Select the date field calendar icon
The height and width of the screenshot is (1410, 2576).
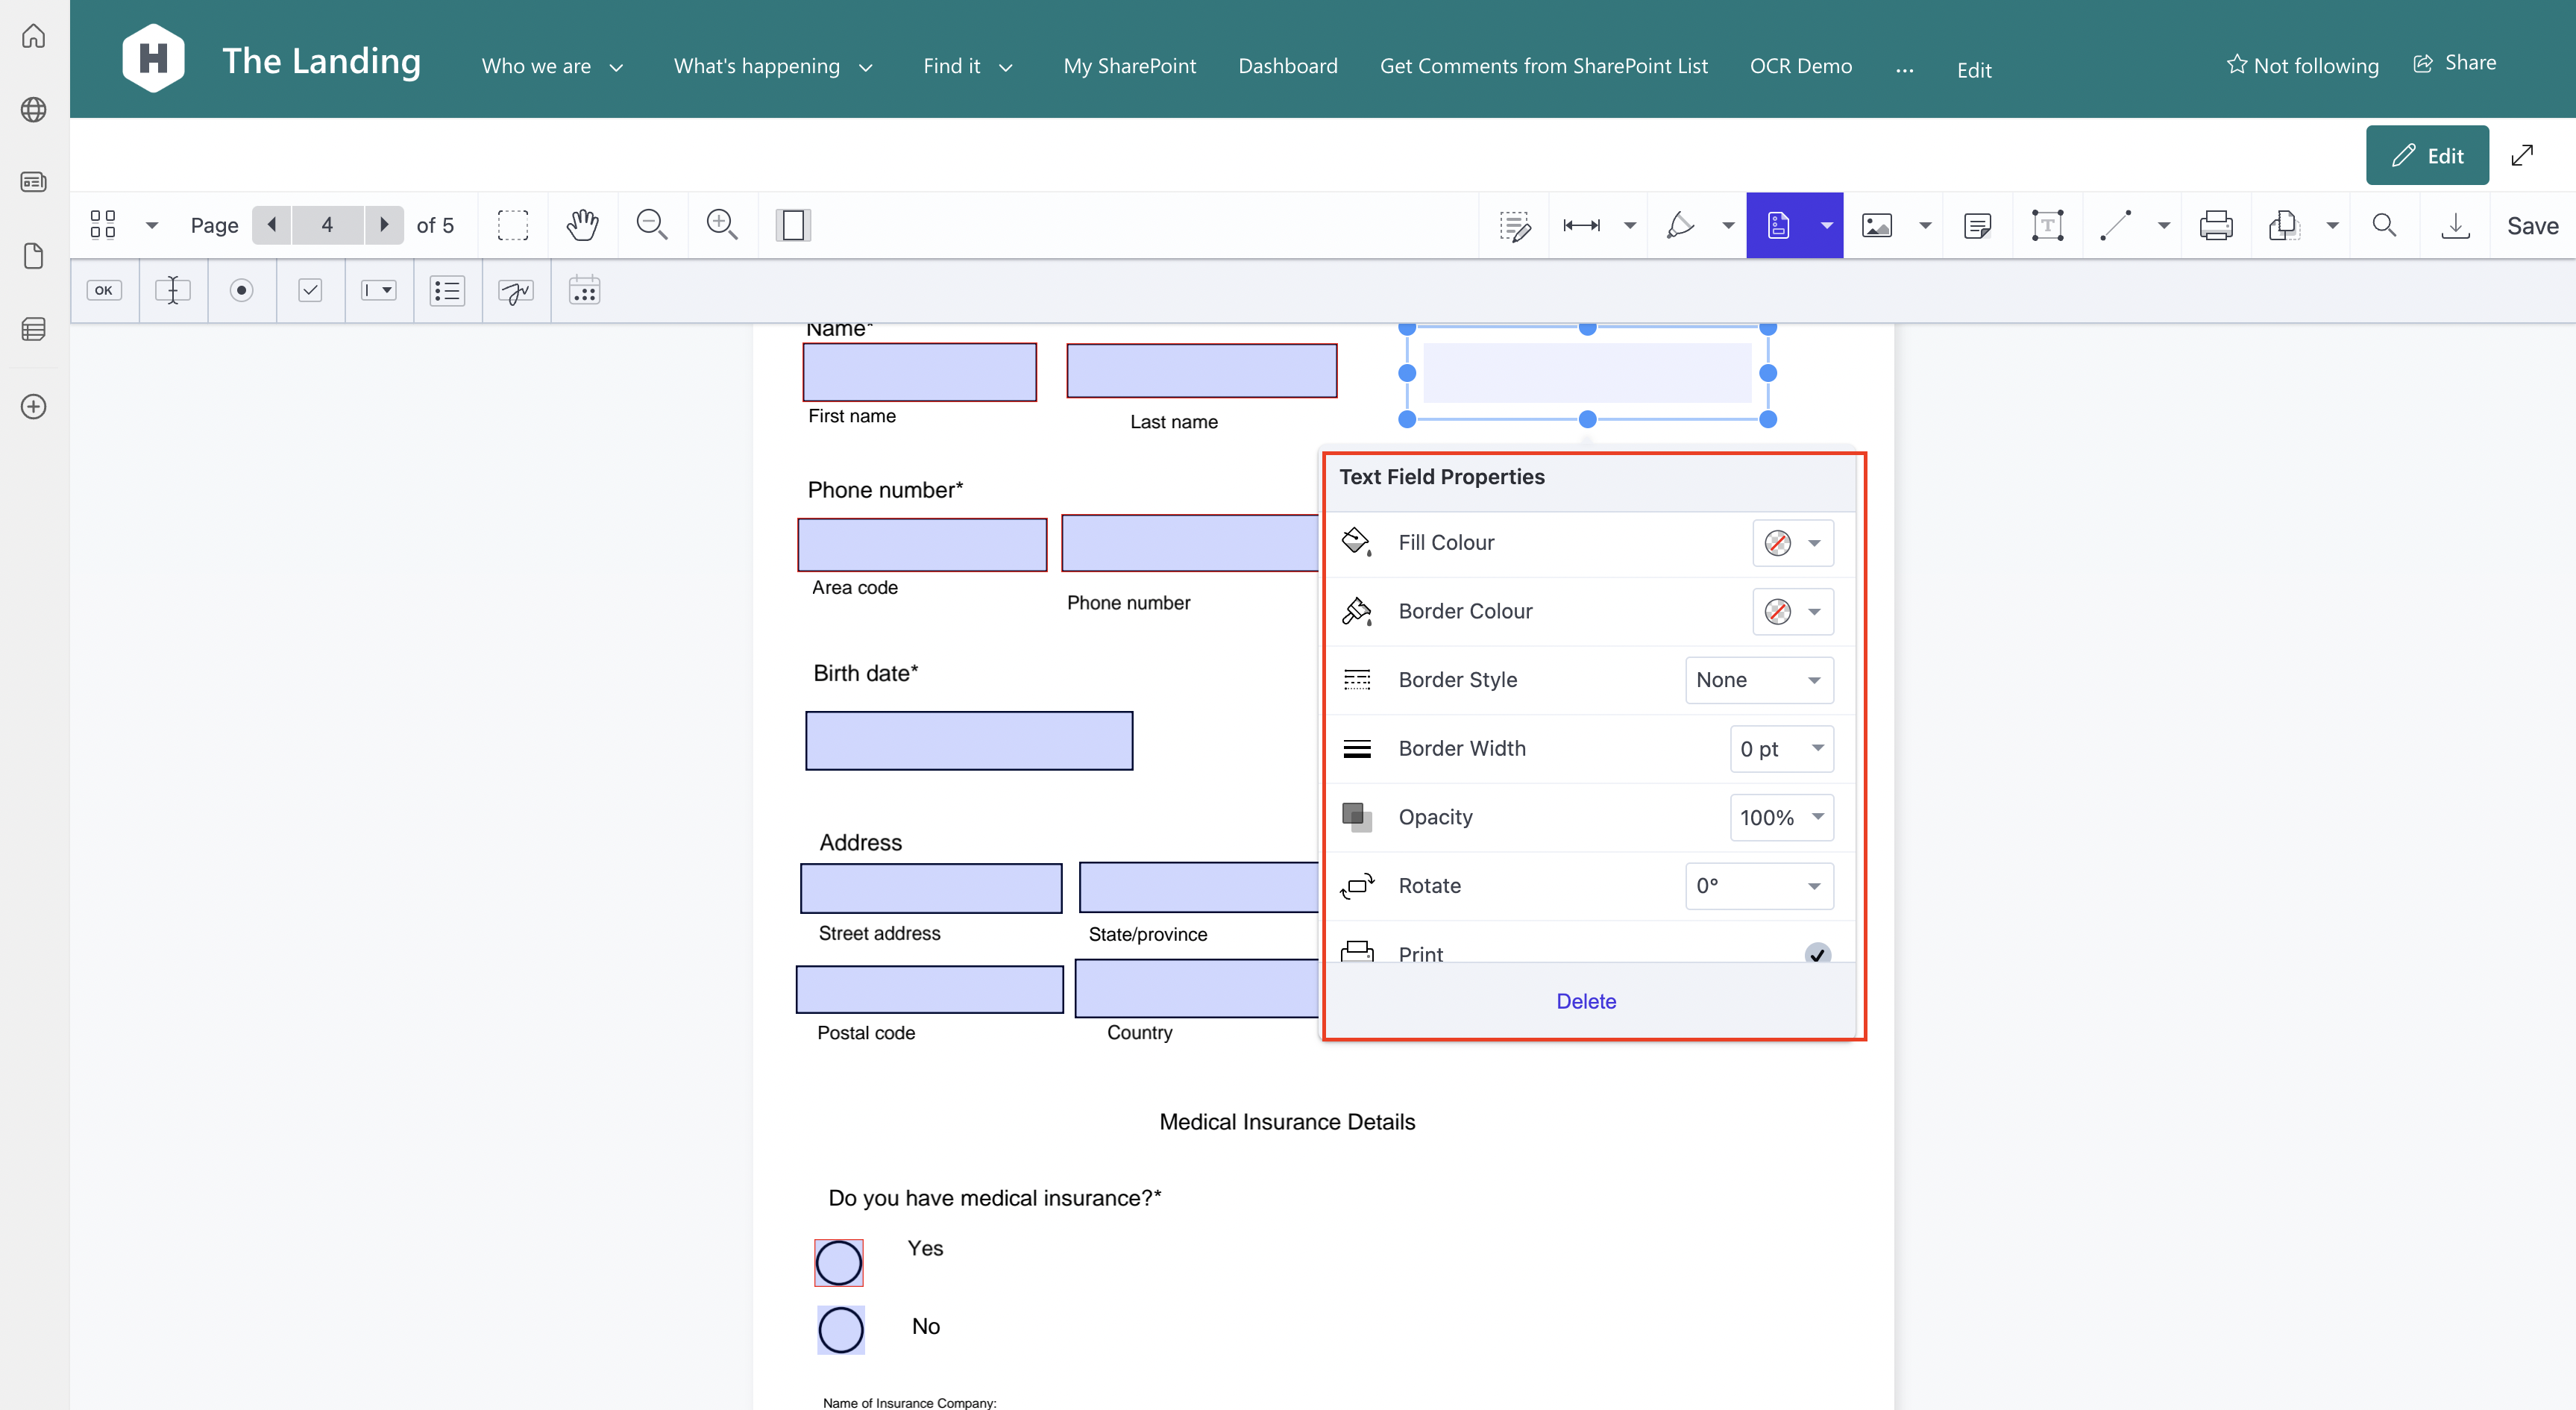584,291
